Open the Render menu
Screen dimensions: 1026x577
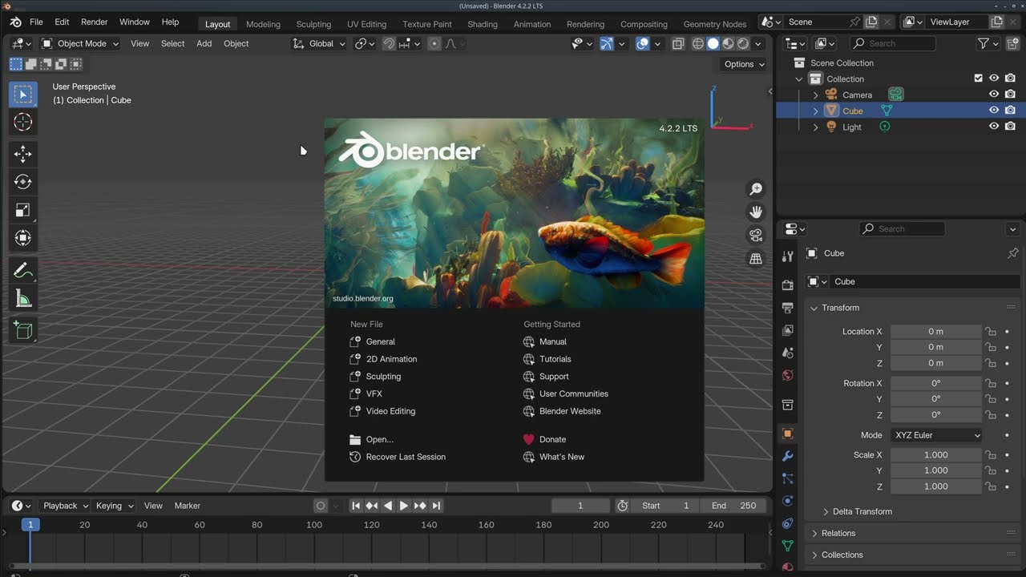coord(94,22)
